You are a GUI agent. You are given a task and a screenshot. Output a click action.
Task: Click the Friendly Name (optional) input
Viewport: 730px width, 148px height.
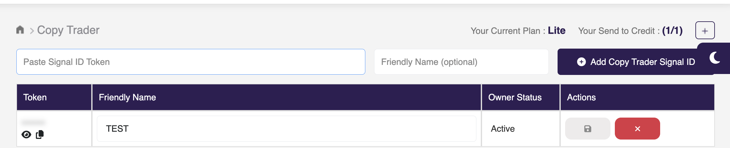point(461,62)
